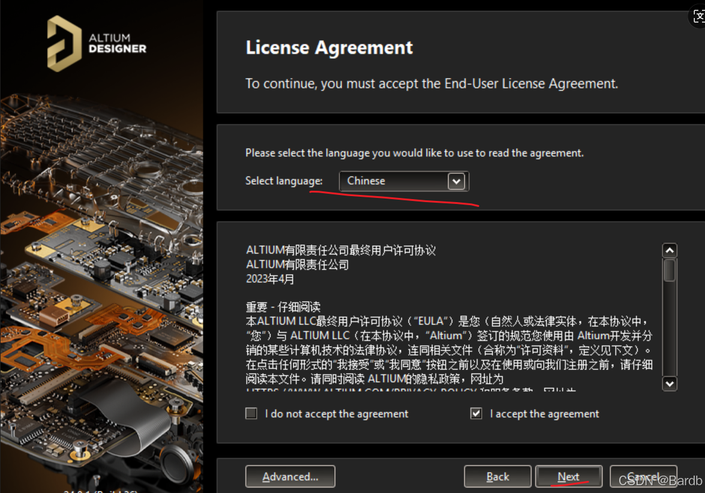Click the 'To continue, you must accept' sentence
The image size is (705, 493).
coord(431,83)
